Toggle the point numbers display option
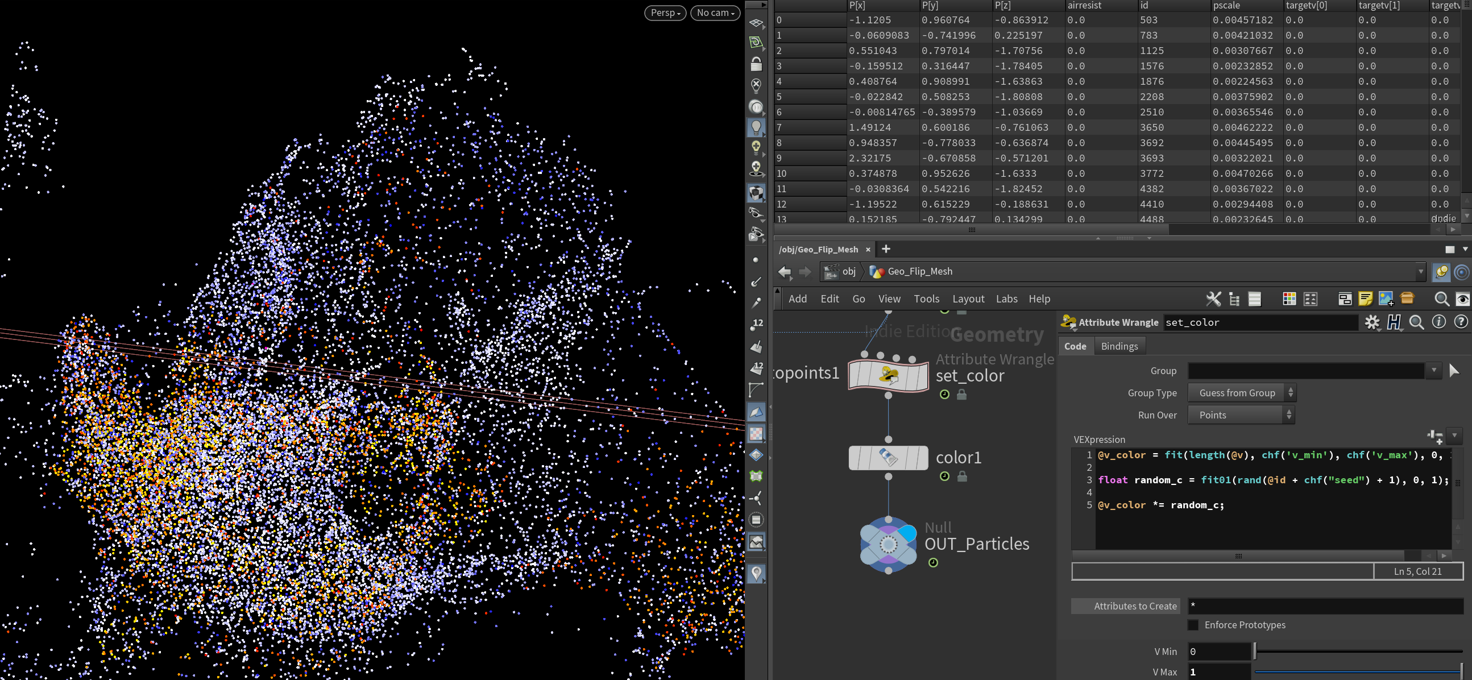Viewport: 1472px width, 680px height. coord(756,325)
